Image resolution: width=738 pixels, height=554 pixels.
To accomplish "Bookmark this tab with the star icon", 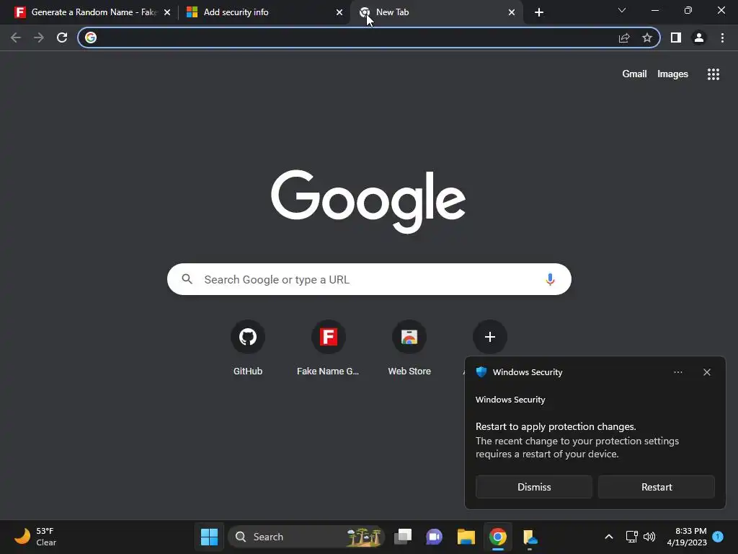I will pyautogui.click(x=647, y=38).
